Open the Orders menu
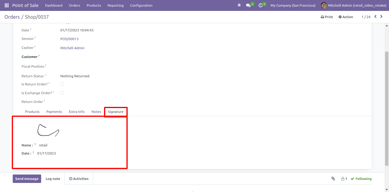This screenshot has height=192, width=389. [74, 5]
